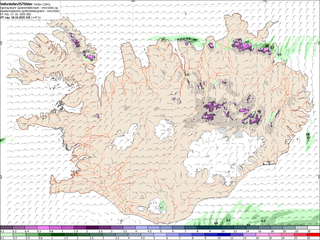Screen dimensions: 320x240
Task: Click the darkest green 1 rain swatch
Action: (57, 235)
